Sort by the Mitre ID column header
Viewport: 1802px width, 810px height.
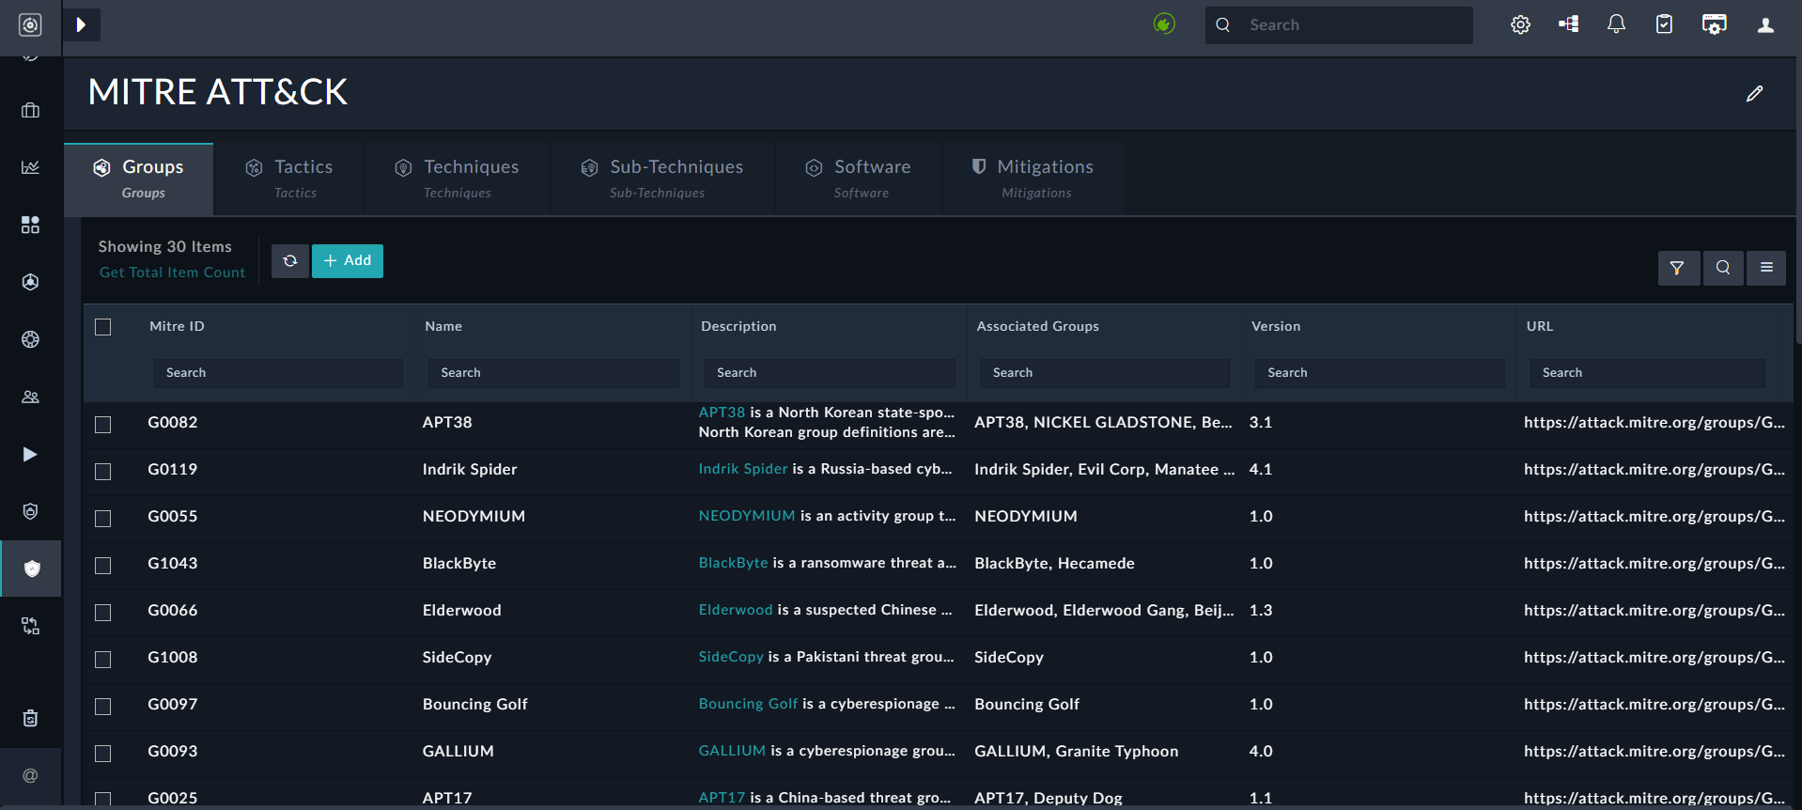[177, 326]
